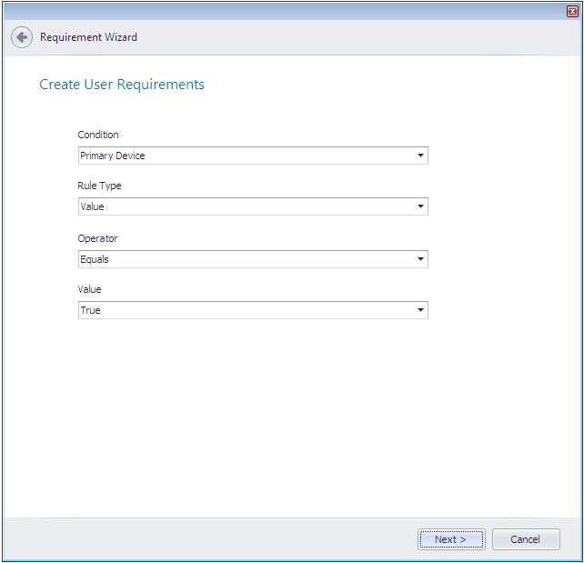Proceed with the Next > button

tap(451, 539)
